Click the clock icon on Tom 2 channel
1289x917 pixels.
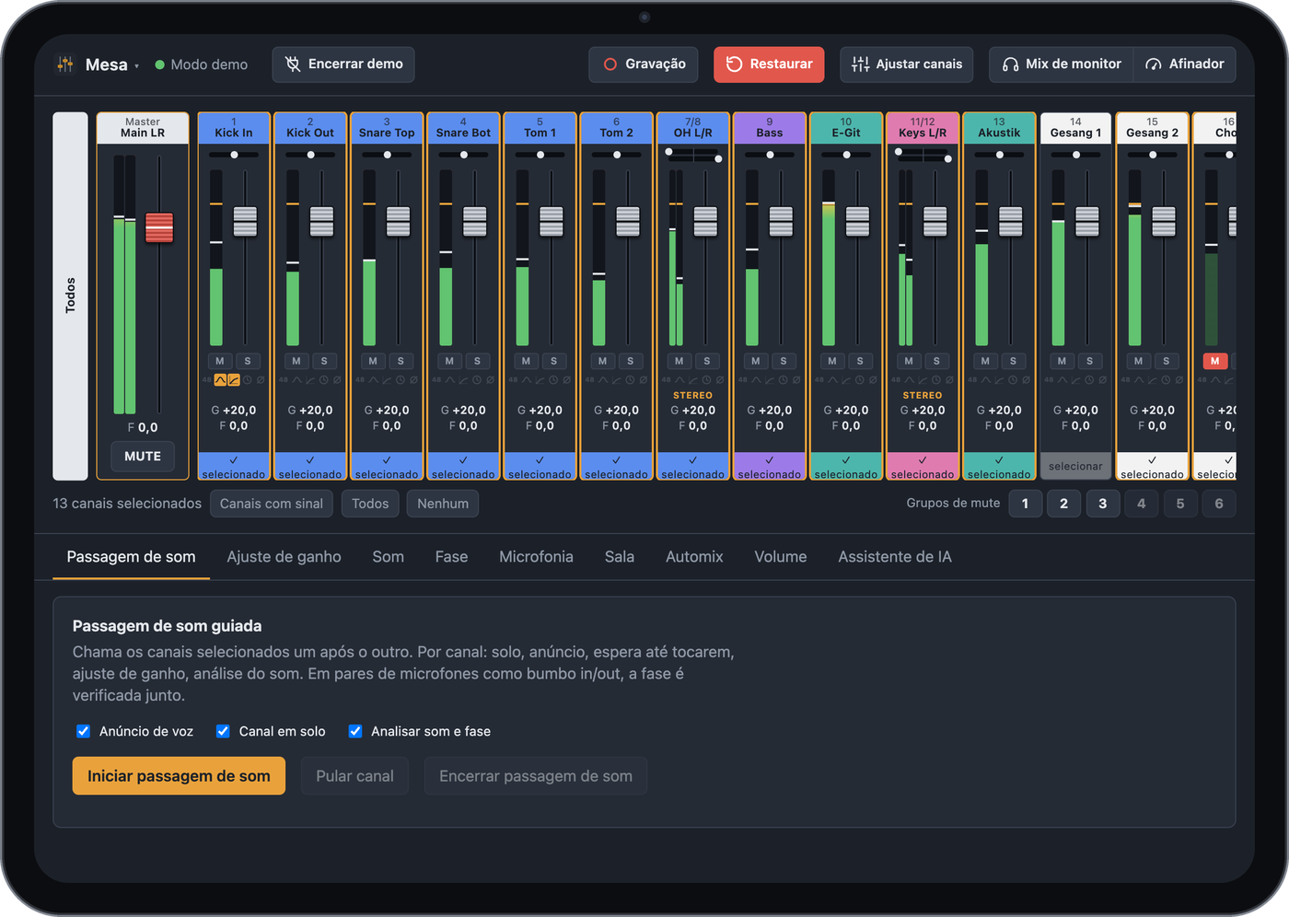630,380
